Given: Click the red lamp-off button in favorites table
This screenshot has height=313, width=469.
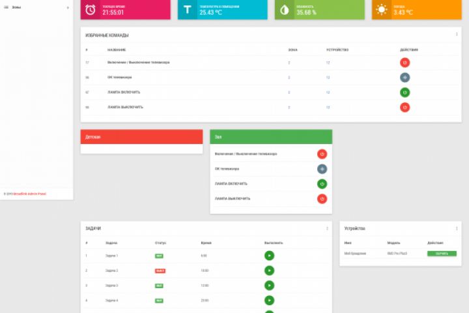Looking at the screenshot, I should (405, 107).
